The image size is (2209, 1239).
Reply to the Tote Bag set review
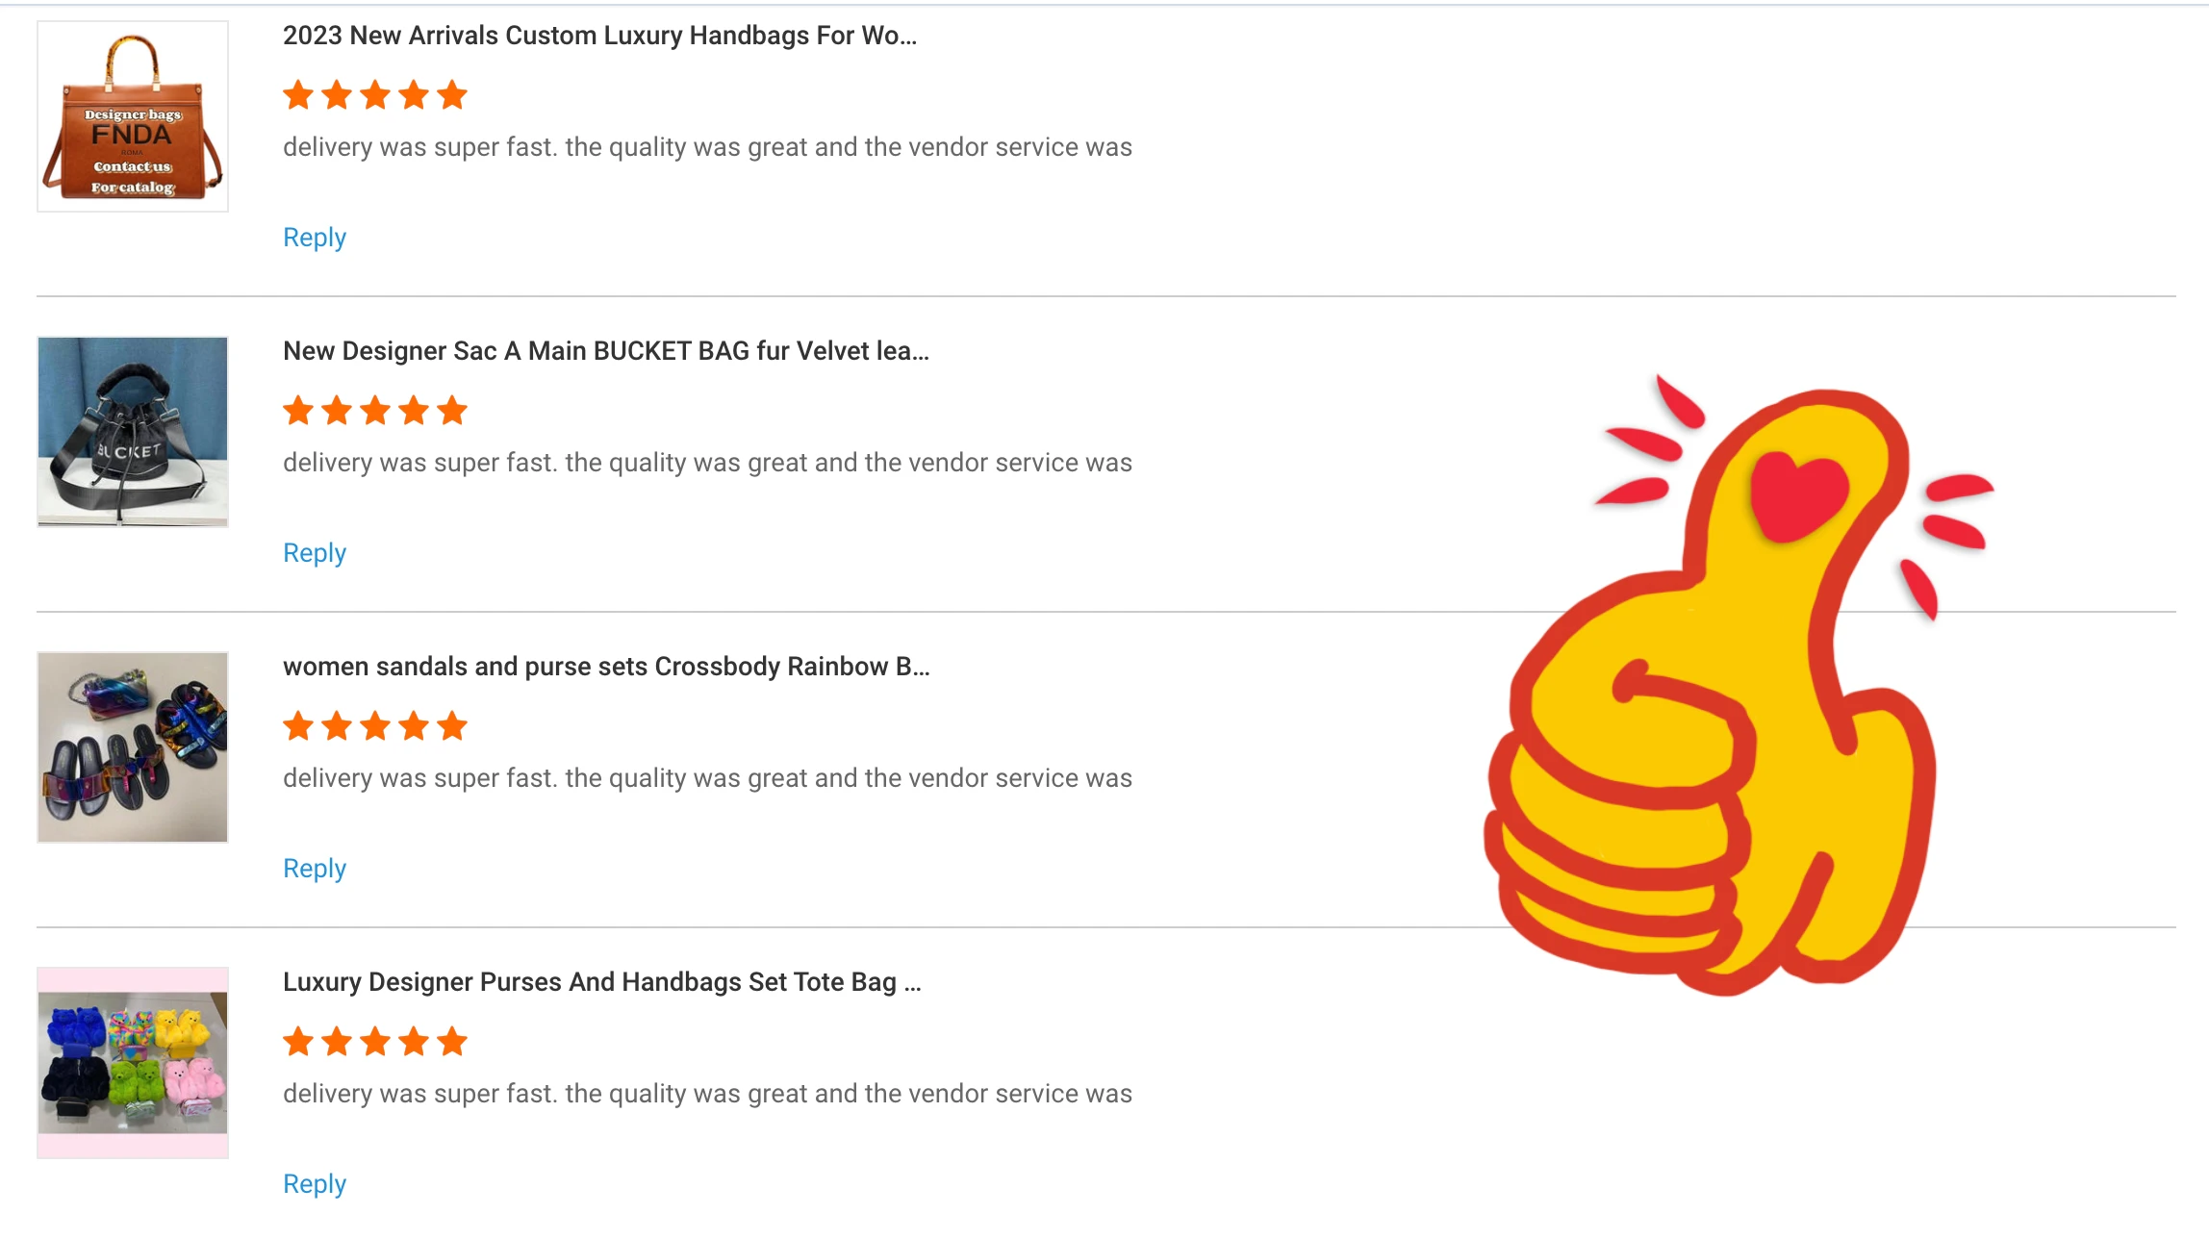[315, 1184]
